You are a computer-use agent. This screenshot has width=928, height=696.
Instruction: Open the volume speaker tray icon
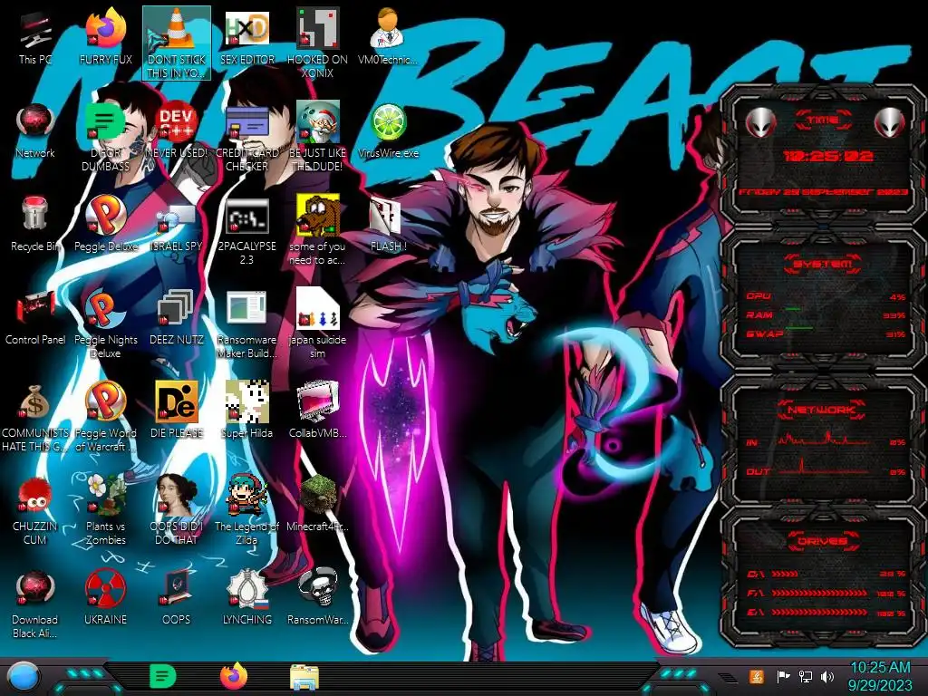[x=827, y=676]
